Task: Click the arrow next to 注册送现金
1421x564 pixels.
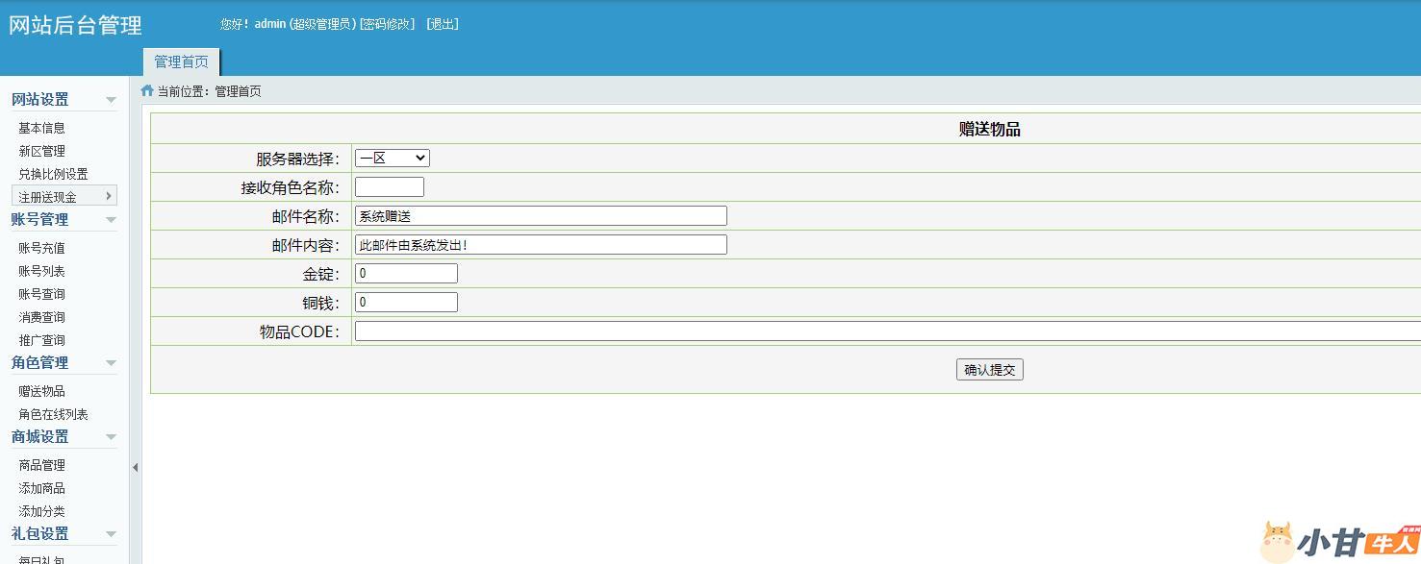Action: point(108,196)
